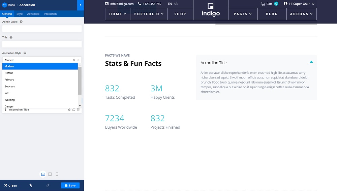This screenshot has width=337, height=191.
Task: Open settings gear for Accordion Title item
Action: pyautogui.click(x=69, y=110)
